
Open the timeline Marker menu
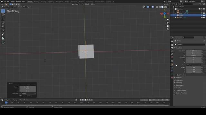(26, 100)
